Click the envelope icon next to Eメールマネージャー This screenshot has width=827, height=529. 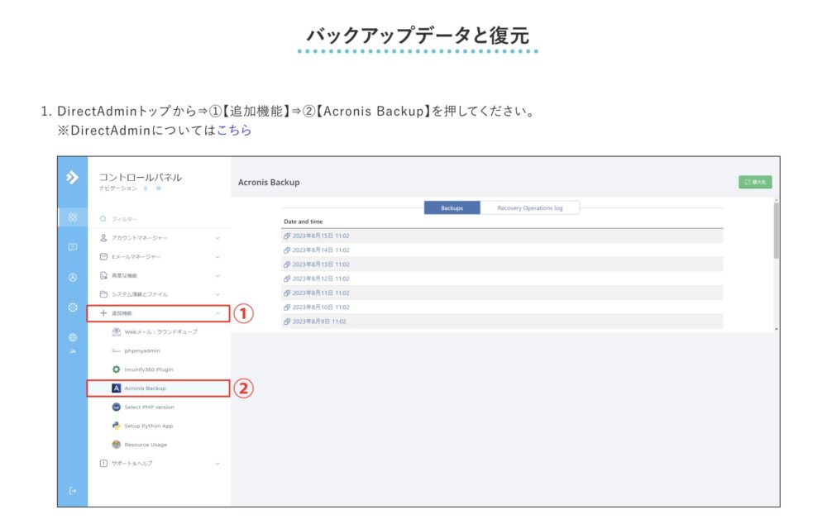point(103,256)
